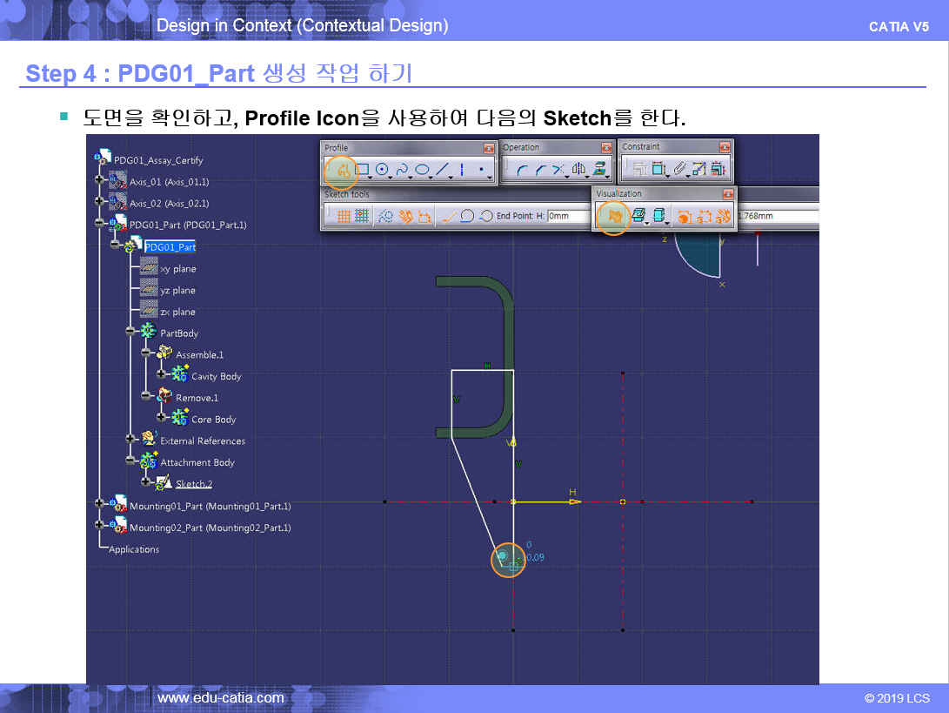Select the Point tool in Profile toolbar
949x713 pixels.
tap(481, 170)
